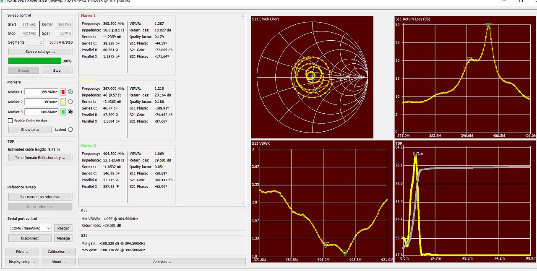Click the green marker on Return Loss peak

(488, 26)
